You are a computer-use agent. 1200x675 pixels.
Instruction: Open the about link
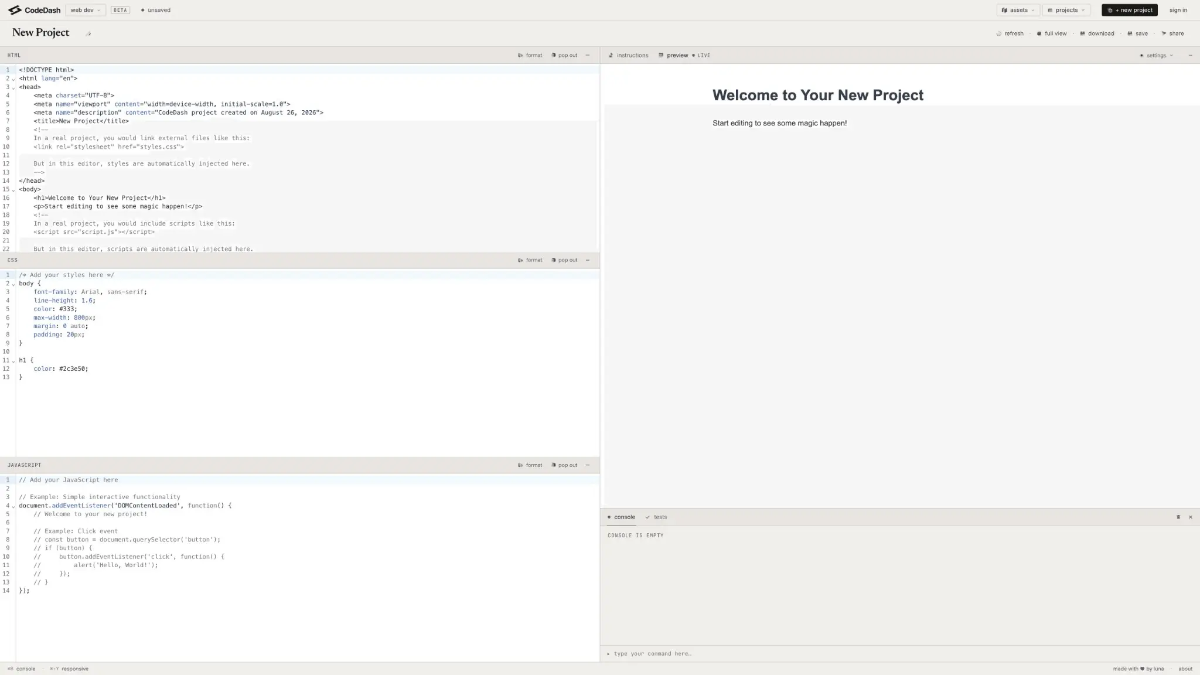(1185, 669)
